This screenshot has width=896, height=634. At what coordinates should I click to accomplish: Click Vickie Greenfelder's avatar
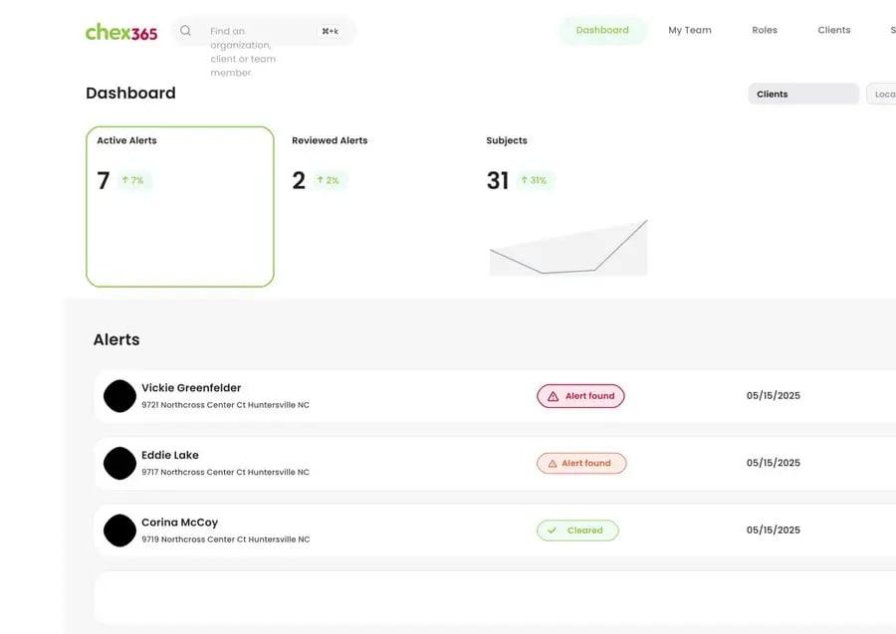click(120, 396)
